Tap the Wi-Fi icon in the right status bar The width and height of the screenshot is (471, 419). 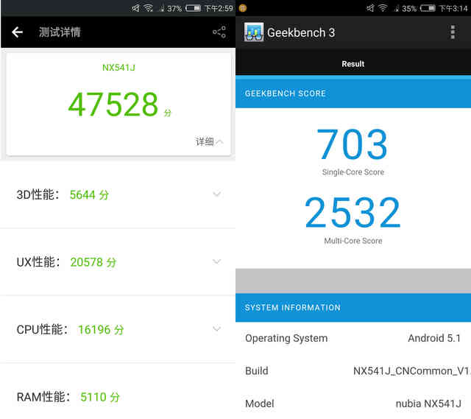click(383, 8)
